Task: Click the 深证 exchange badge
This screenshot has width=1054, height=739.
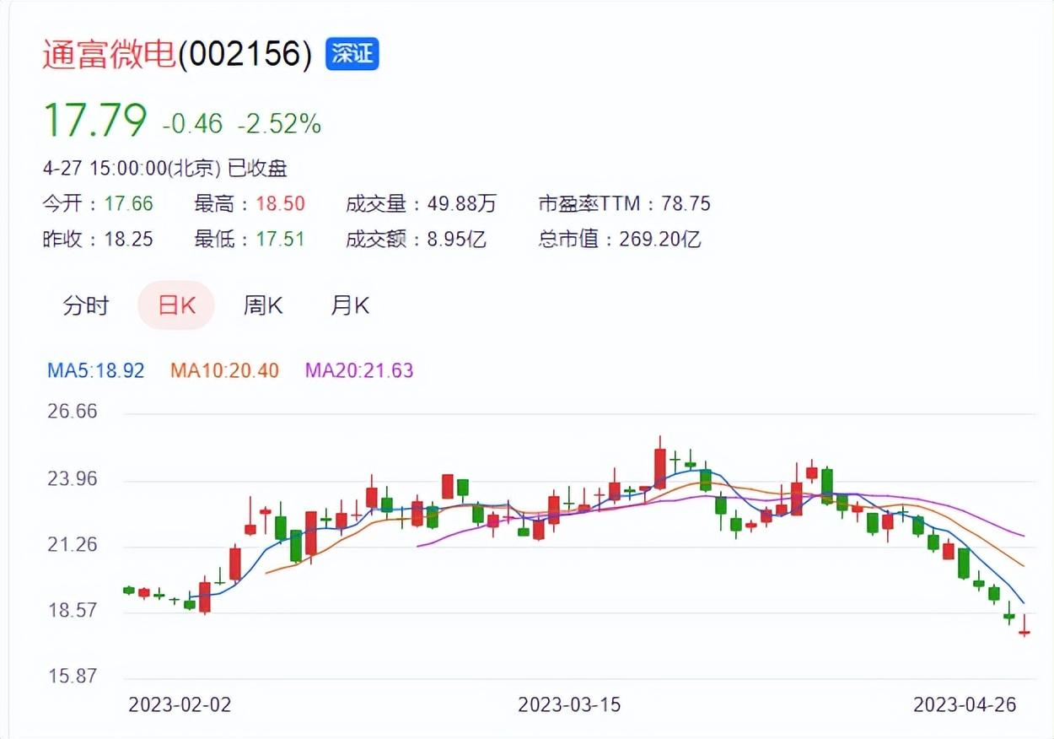Action: pos(352,54)
